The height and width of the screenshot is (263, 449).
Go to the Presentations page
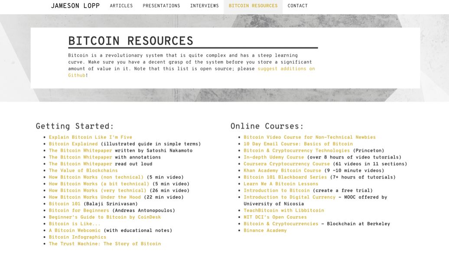161,6
